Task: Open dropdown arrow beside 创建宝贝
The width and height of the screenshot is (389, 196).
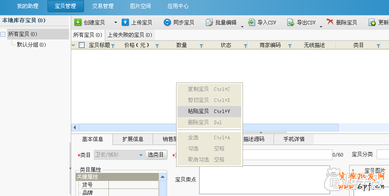Action: (116, 22)
